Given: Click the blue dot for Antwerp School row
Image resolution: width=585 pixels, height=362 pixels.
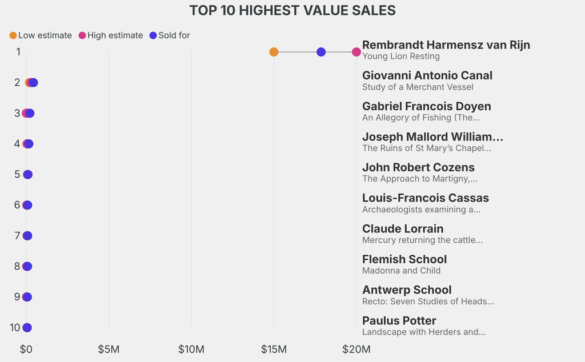Looking at the screenshot, I should 27,297.
